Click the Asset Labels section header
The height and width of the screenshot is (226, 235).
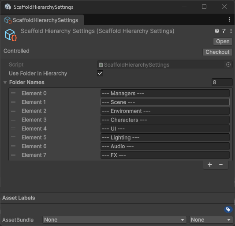click(19, 198)
